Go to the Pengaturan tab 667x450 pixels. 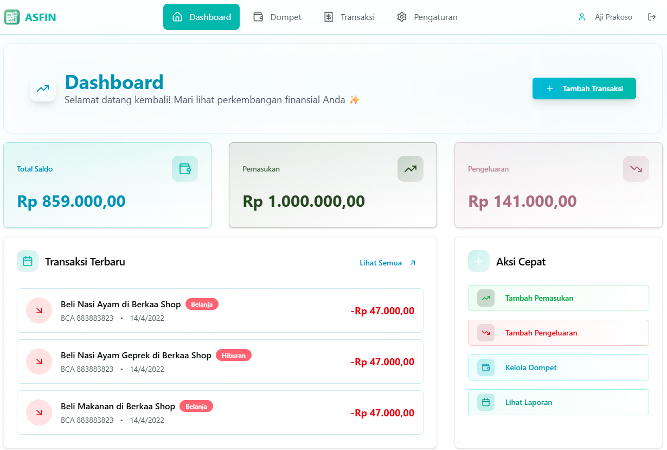(x=427, y=17)
